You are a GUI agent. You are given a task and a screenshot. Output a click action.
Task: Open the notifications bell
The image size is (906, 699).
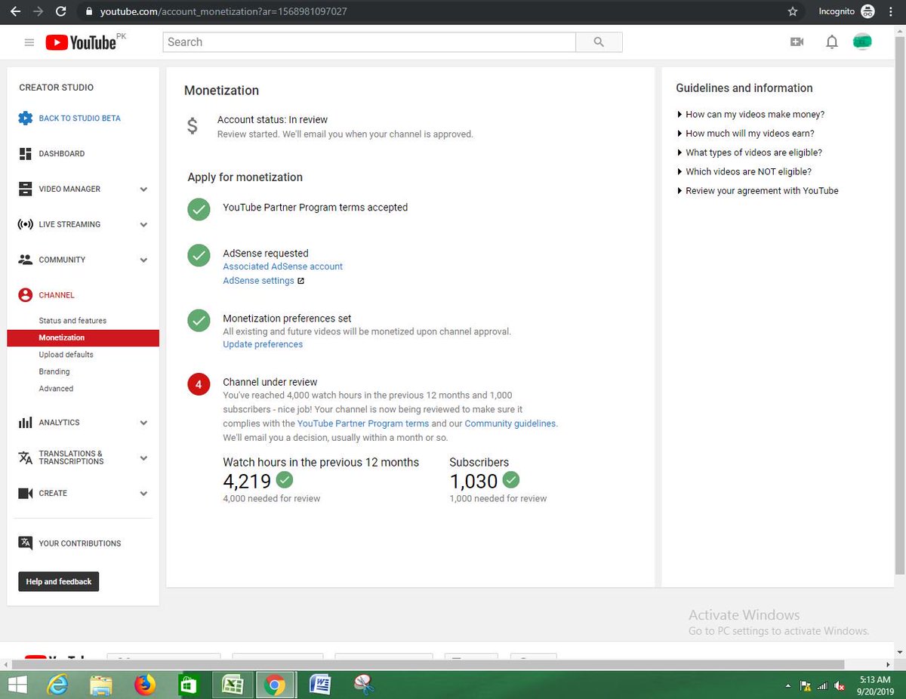tap(831, 42)
